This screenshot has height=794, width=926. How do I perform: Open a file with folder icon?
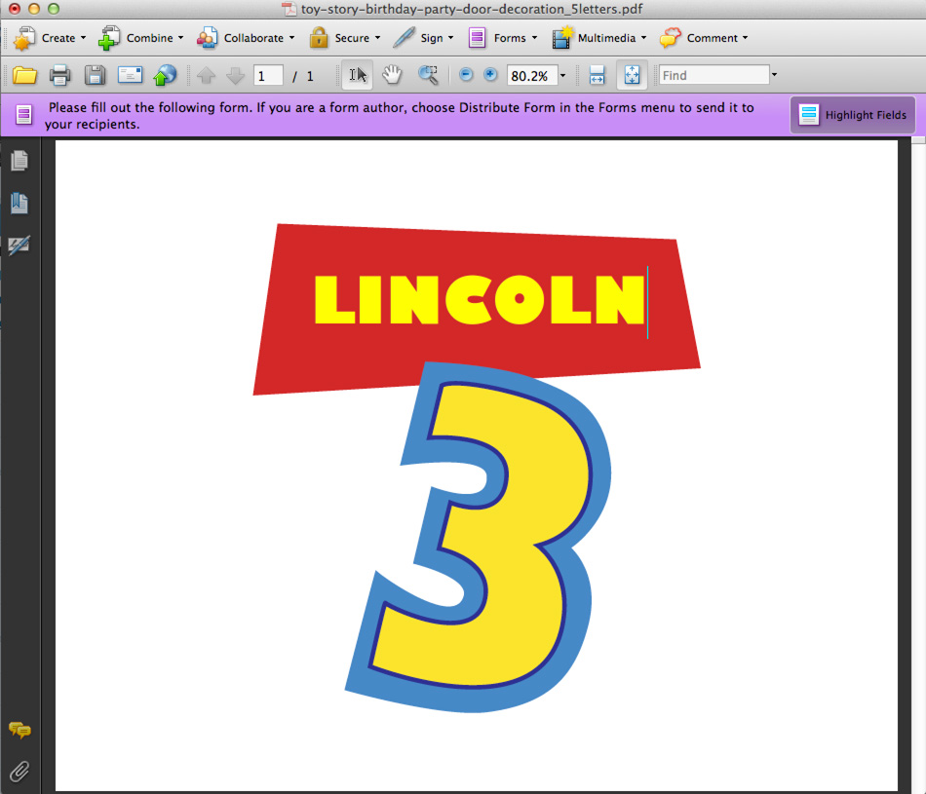(x=24, y=76)
